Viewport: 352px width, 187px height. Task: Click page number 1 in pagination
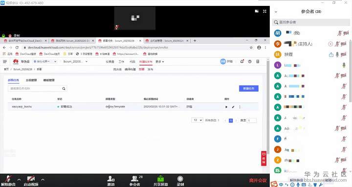click(231, 121)
